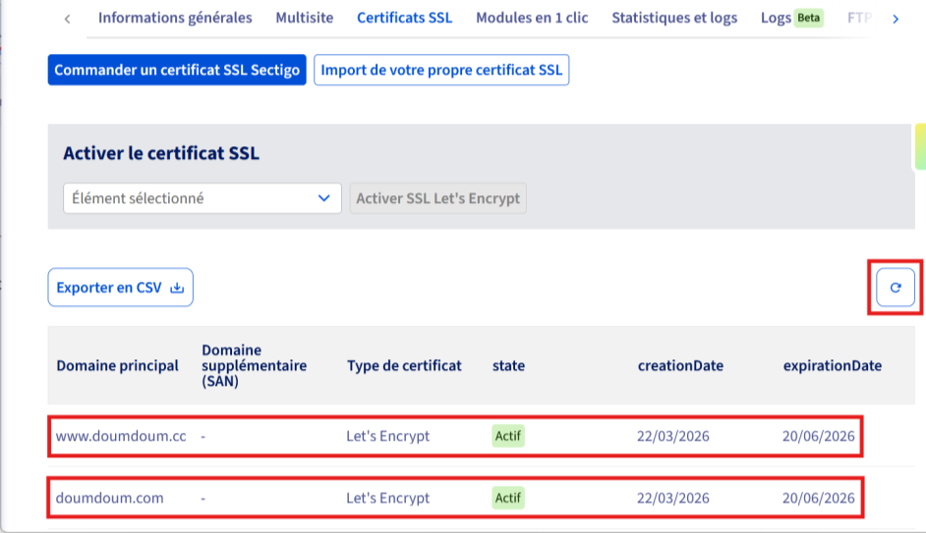
Task: Open the Logs Beta tab
Action: [x=790, y=18]
